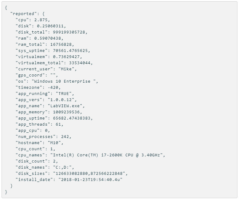Click the current_user value "Mike"
Image resolution: width=239 pixels, height=200 pixels.
(66, 69)
